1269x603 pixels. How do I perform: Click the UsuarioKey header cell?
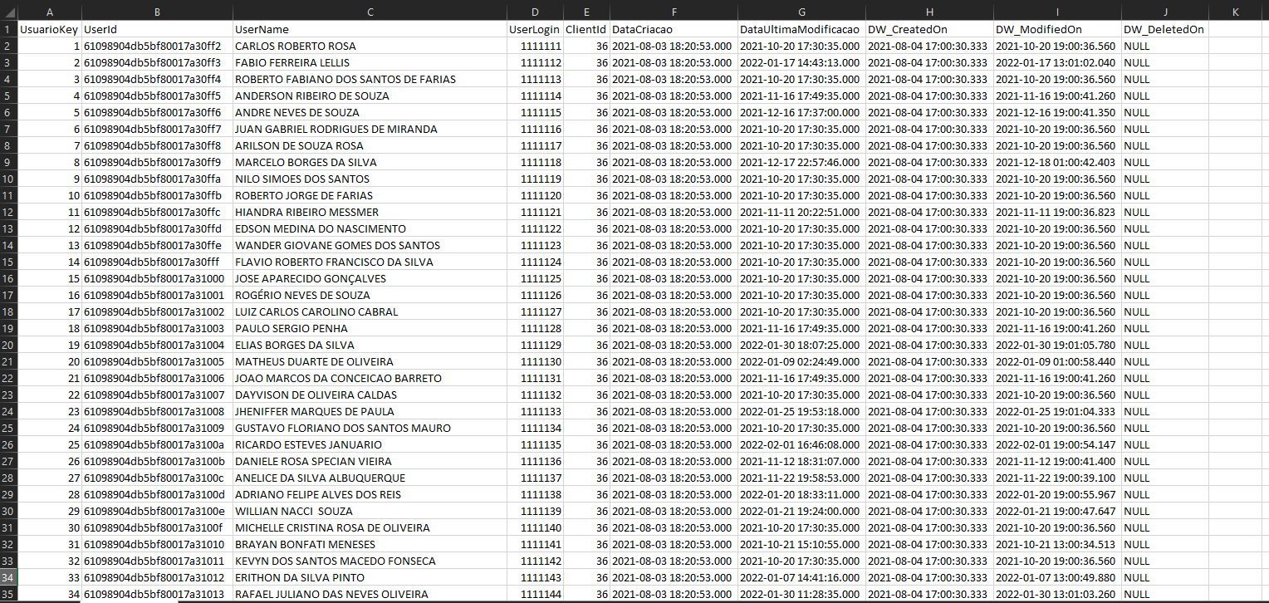[48, 28]
